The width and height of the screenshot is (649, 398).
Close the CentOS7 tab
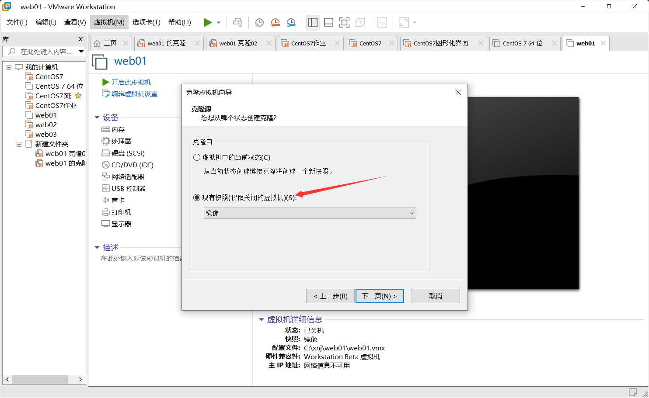391,43
